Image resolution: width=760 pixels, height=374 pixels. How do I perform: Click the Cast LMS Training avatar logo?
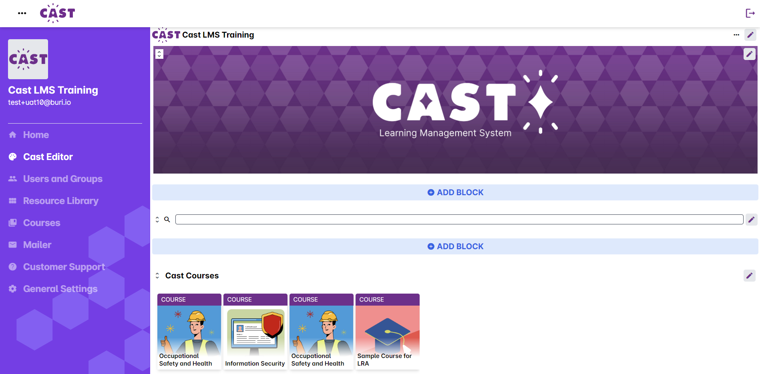click(28, 59)
